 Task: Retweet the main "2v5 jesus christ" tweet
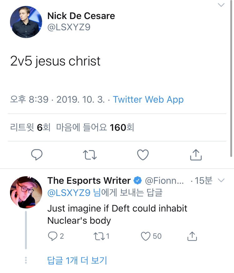pyautogui.click(x=90, y=155)
